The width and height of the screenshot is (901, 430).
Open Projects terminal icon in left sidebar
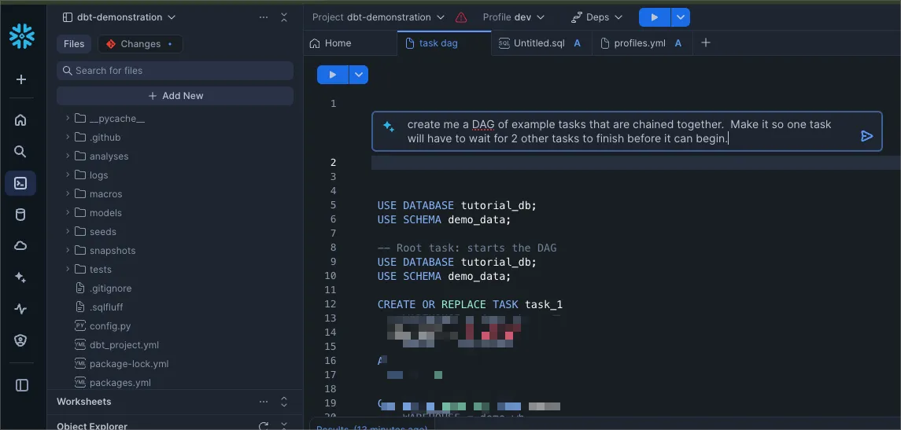(x=20, y=183)
